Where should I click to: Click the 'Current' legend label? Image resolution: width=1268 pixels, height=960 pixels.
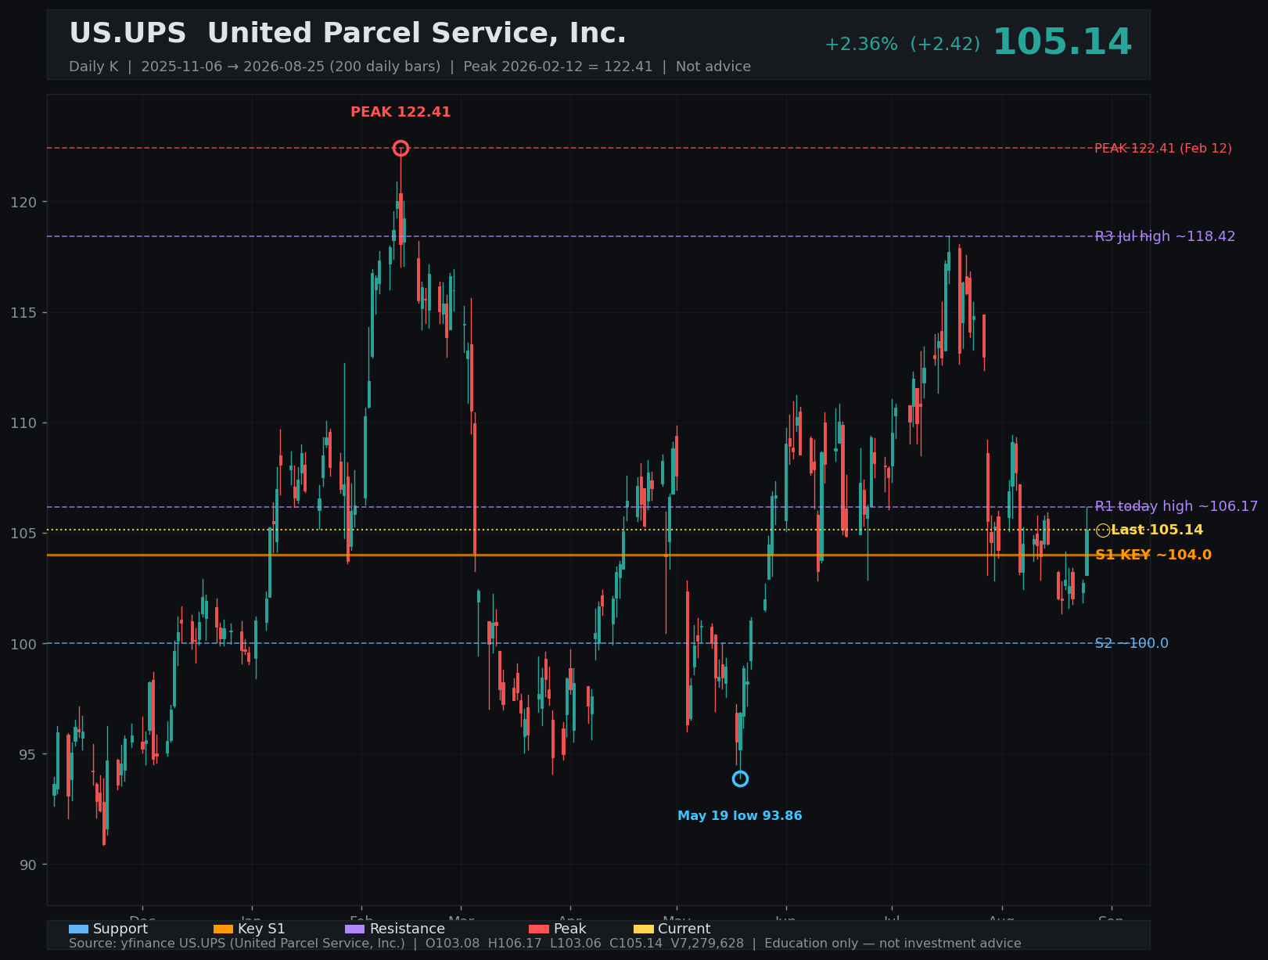click(x=684, y=929)
